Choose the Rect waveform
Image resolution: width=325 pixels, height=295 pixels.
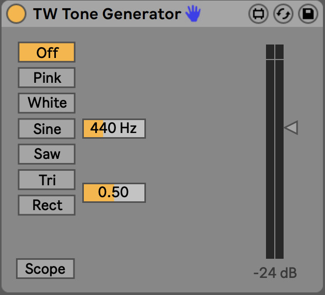tap(47, 205)
